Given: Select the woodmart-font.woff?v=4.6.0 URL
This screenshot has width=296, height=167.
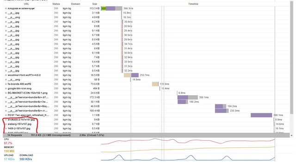Looking at the screenshot, I should tap(24, 75).
